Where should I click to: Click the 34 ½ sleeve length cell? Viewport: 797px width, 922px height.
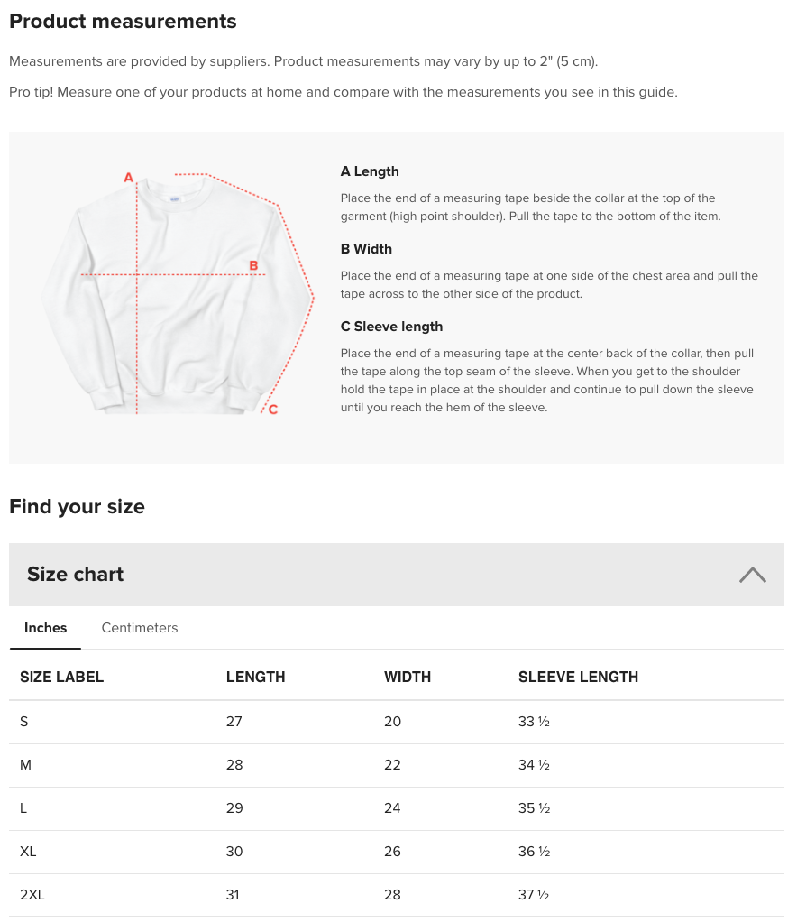pos(534,765)
